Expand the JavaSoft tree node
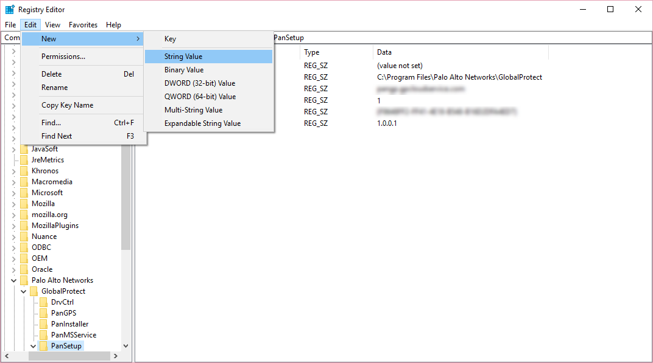The width and height of the screenshot is (653, 363). click(x=14, y=150)
